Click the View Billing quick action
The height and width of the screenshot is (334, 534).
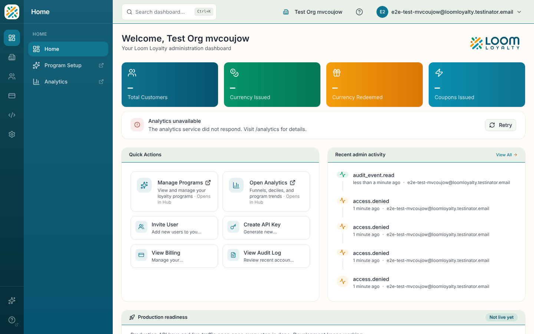(174, 256)
